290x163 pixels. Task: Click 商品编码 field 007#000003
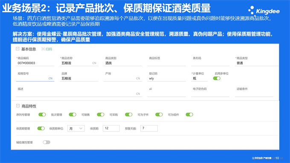[35, 63]
